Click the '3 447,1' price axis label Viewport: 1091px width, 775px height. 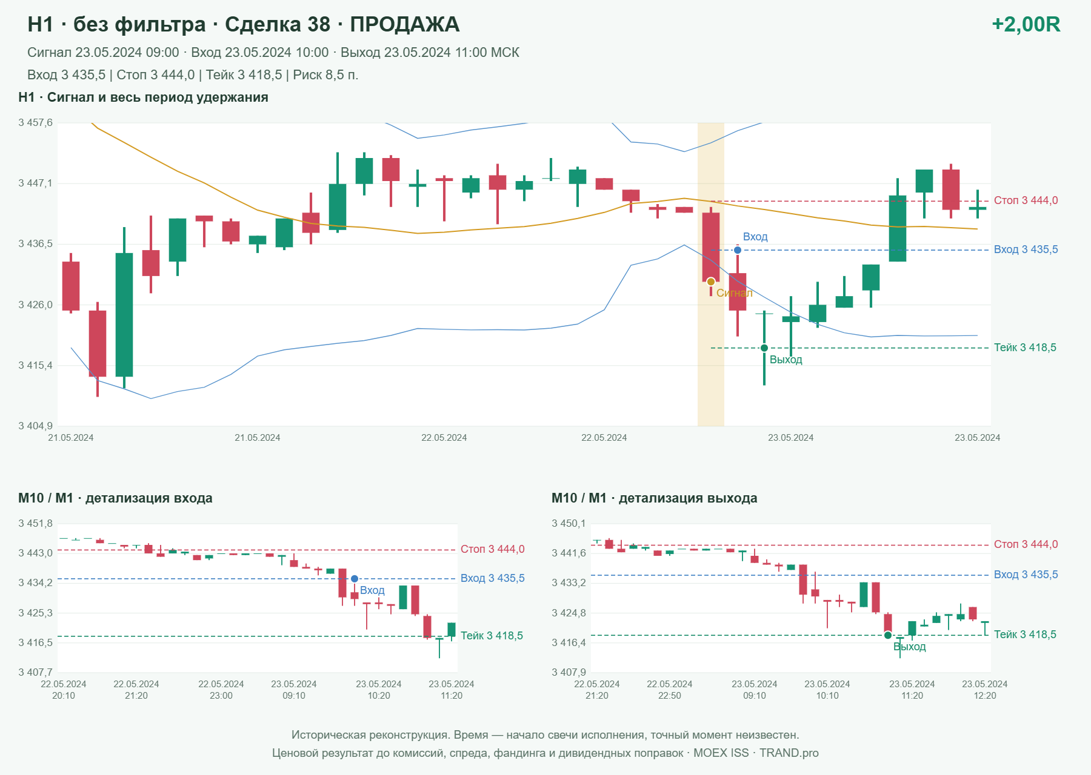(35, 183)
